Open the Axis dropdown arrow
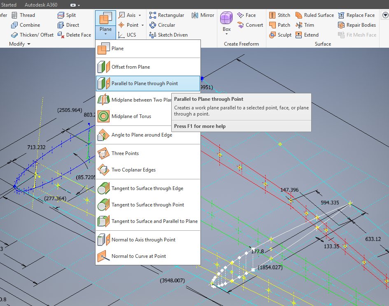The image size is (389, 306). pos(140,15)
